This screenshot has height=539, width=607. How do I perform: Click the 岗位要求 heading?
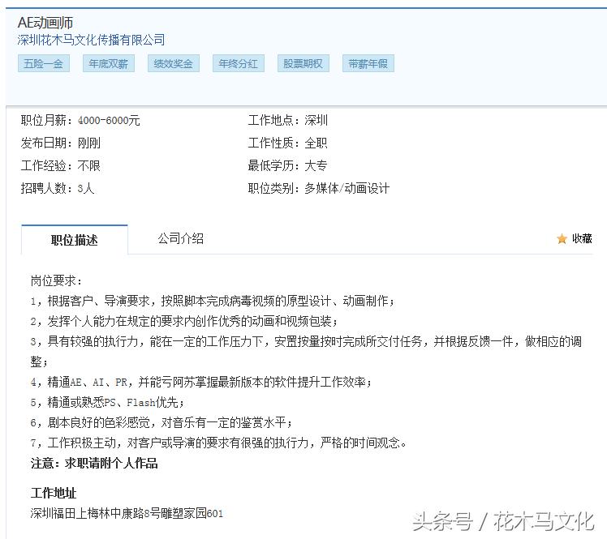[56, 280]
